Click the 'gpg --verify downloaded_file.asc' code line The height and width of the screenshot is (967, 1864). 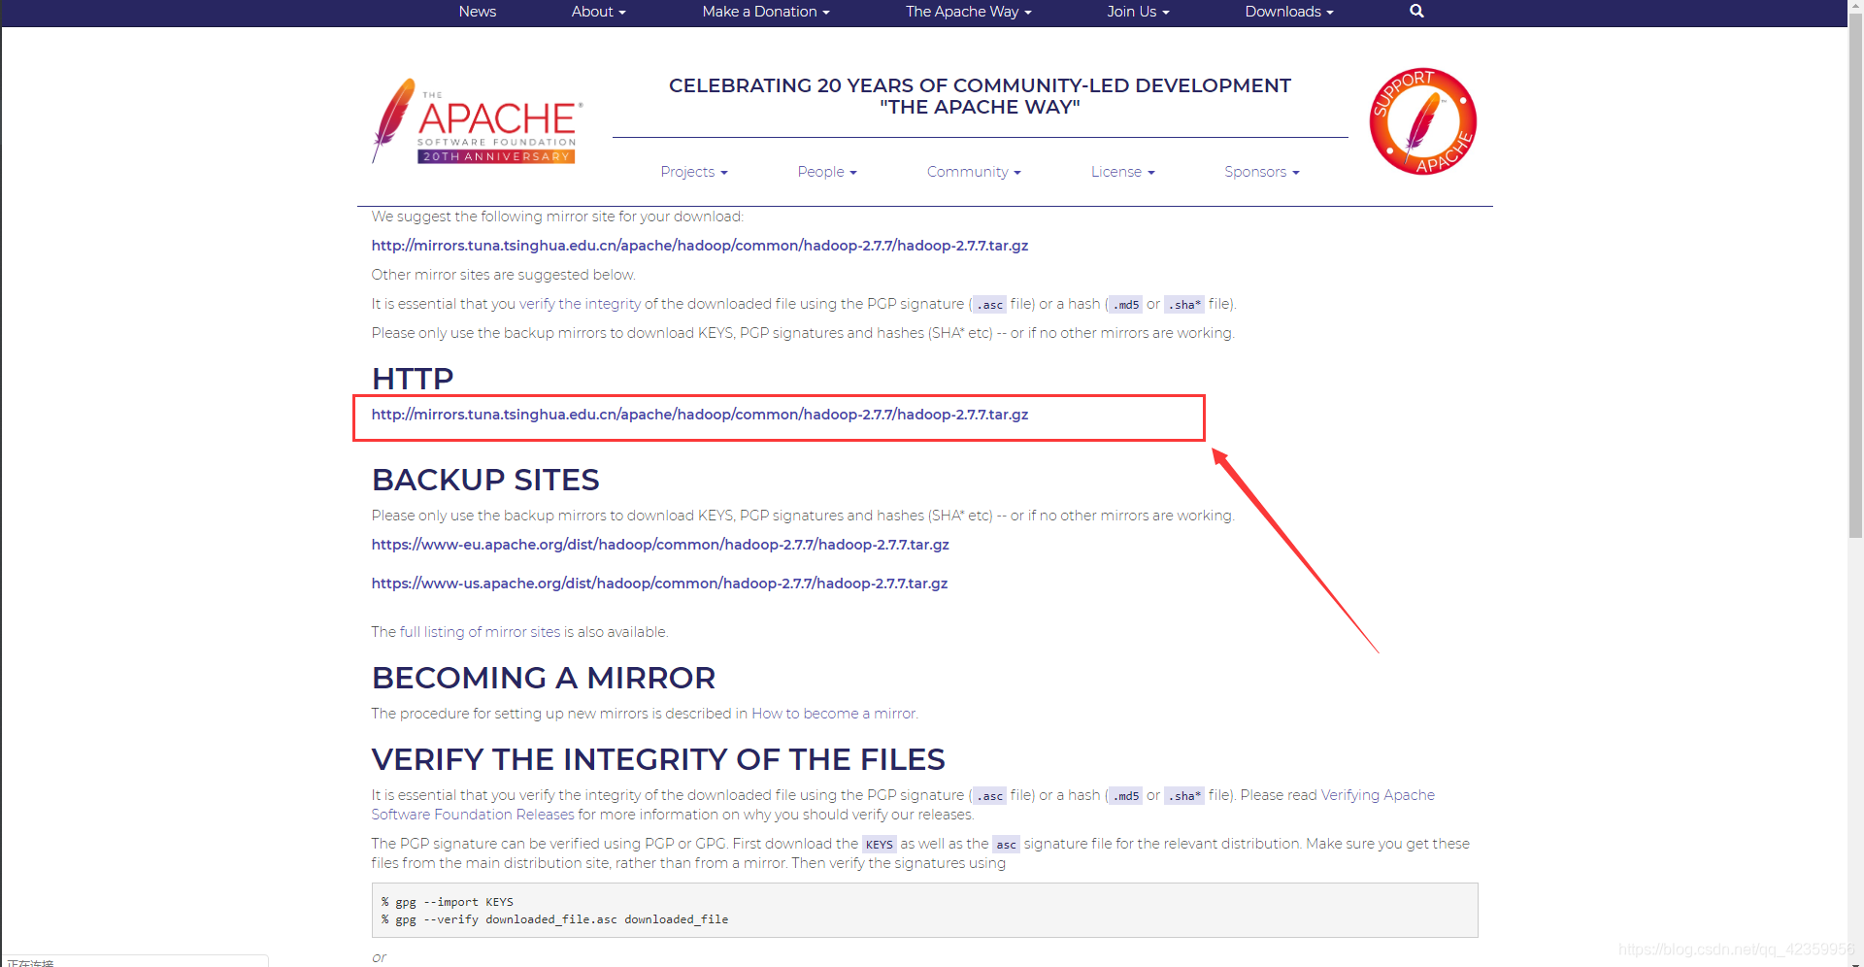(x=554, y=919)
